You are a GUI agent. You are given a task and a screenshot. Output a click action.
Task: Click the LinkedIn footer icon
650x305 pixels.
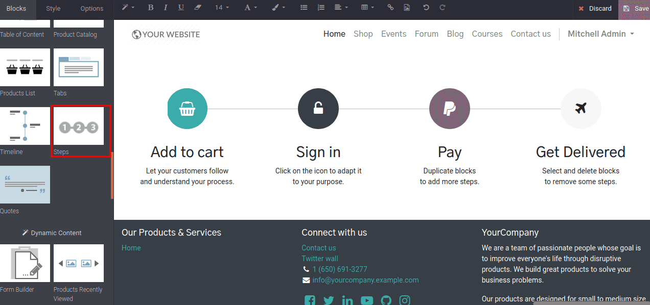coord(347,300)
